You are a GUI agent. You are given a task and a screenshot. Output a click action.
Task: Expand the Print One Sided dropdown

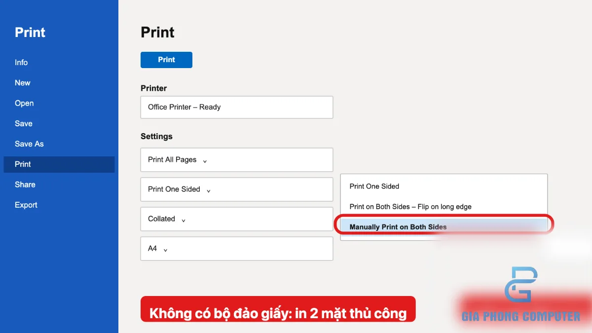click(237, 189)
